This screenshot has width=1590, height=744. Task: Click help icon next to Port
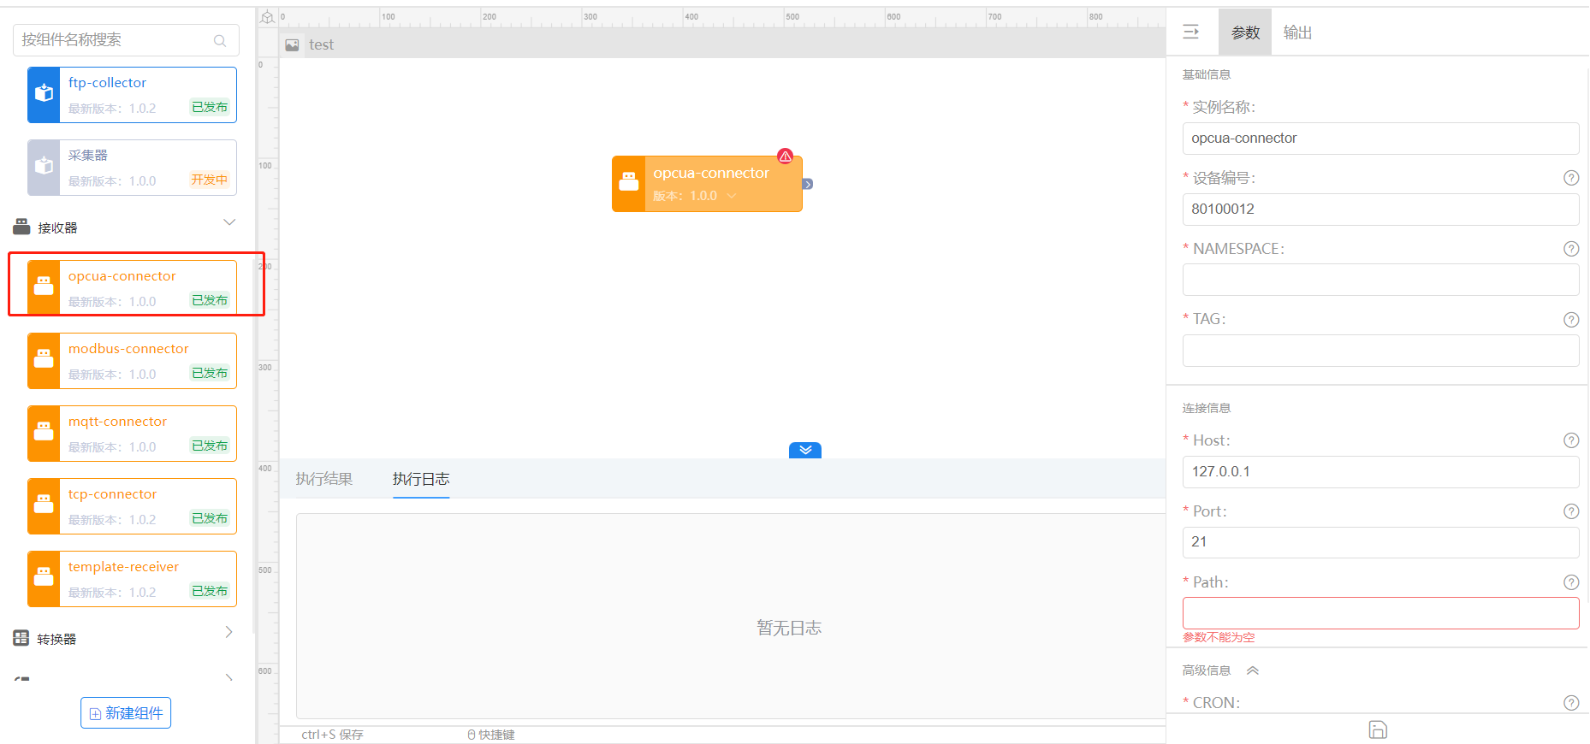(1571, 511)
